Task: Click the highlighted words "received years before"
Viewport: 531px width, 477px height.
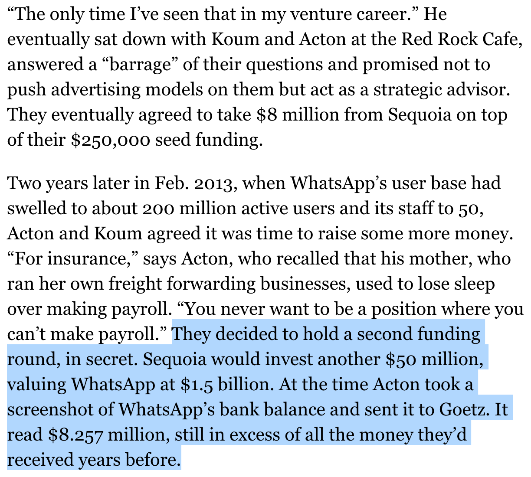Action: [x=94, y=460]
